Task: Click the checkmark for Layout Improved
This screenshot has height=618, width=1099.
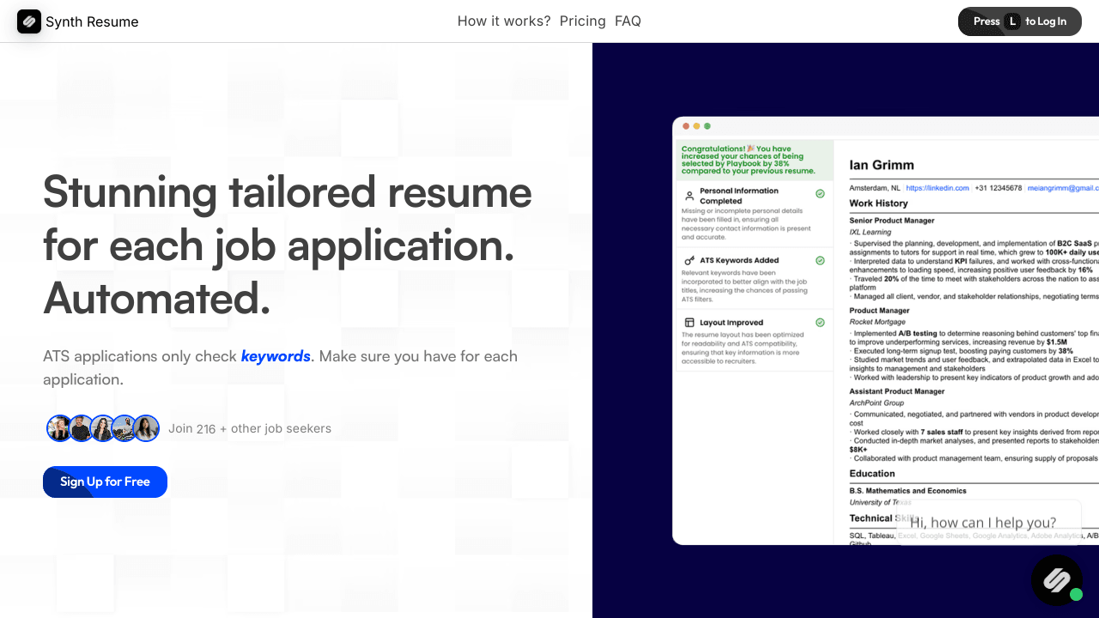Action: 820,323
